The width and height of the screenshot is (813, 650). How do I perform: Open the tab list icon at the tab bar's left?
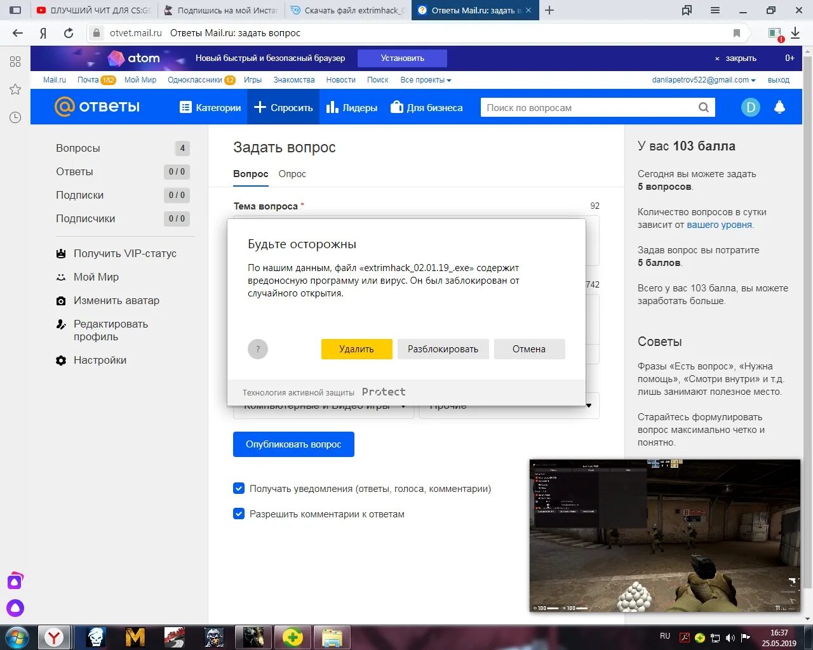tap(15, 10)
